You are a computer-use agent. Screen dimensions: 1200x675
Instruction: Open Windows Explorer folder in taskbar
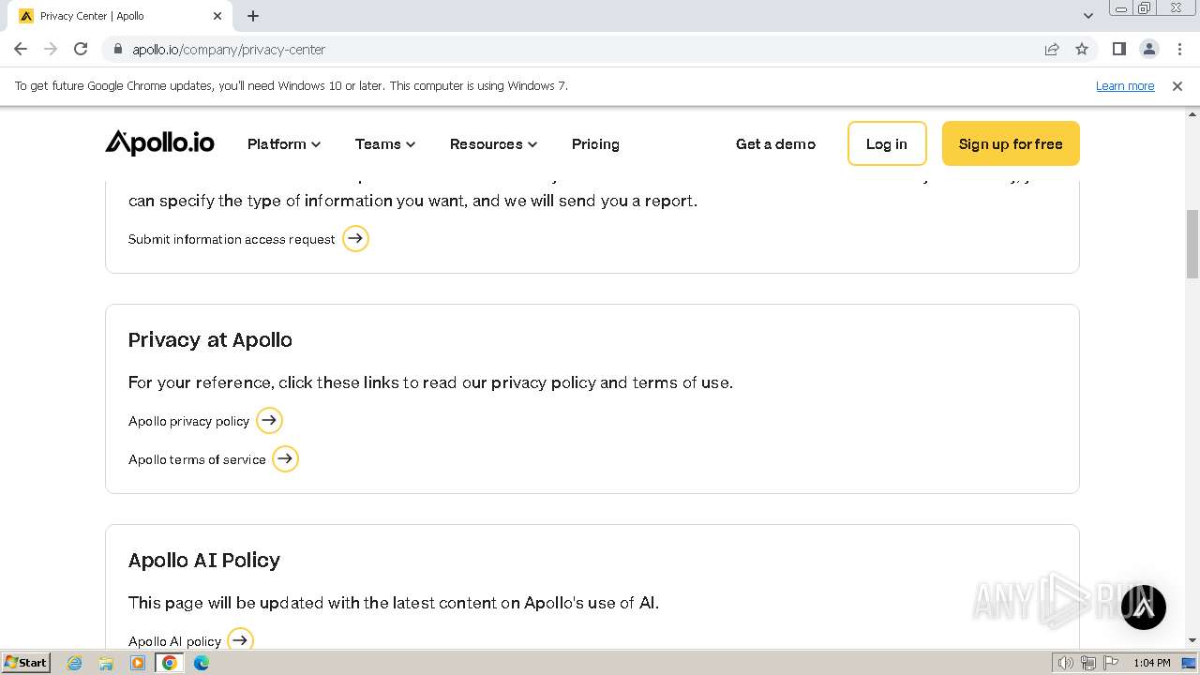pos(106,663)
